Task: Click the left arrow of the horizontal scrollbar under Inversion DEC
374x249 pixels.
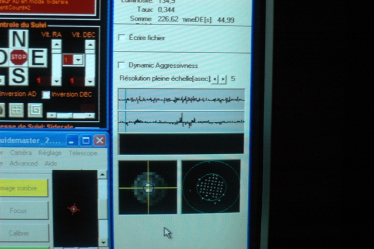Action: tap(51, 115)
